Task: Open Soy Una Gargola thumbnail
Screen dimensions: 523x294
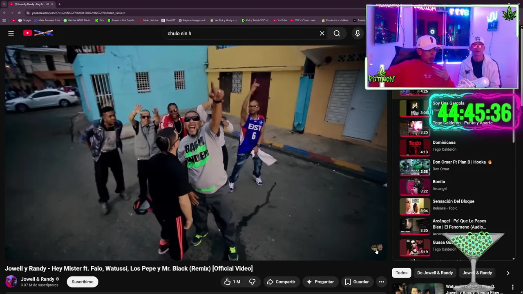Action: click(415, 109)
